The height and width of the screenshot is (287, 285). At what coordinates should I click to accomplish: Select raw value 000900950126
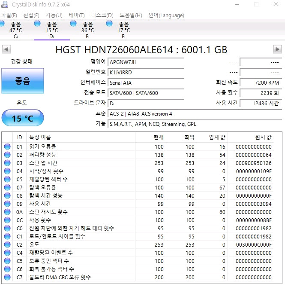[x=253, y=163]
